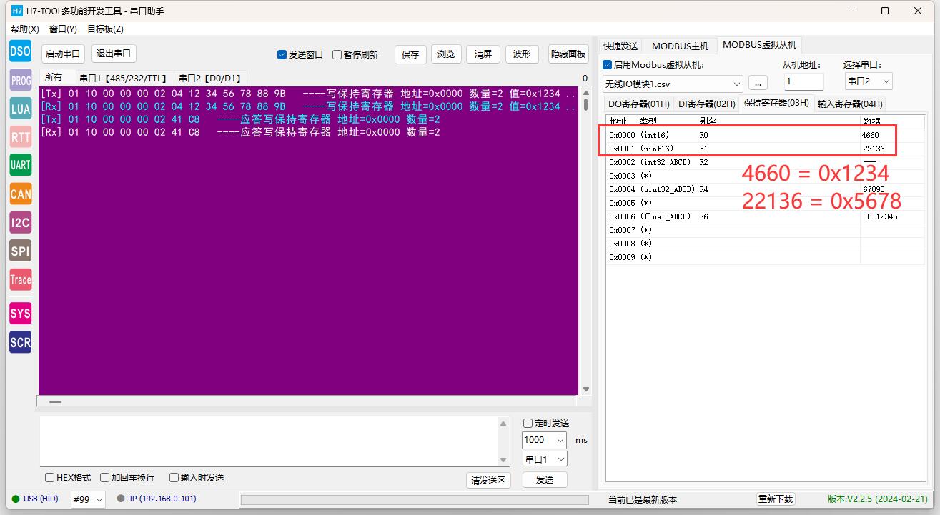
Task: Click the download progress bar
Action: (415, 499)
